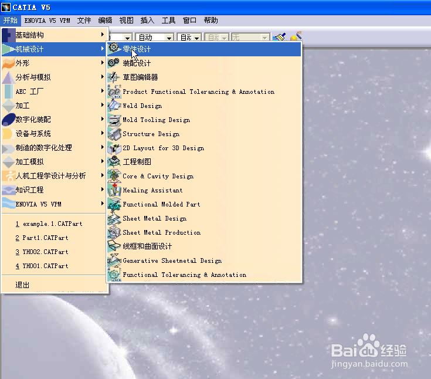Open the 工具 (Tools) menu
Screen dimensions: 431x379
pyautogui.click(x=168, y=21)
